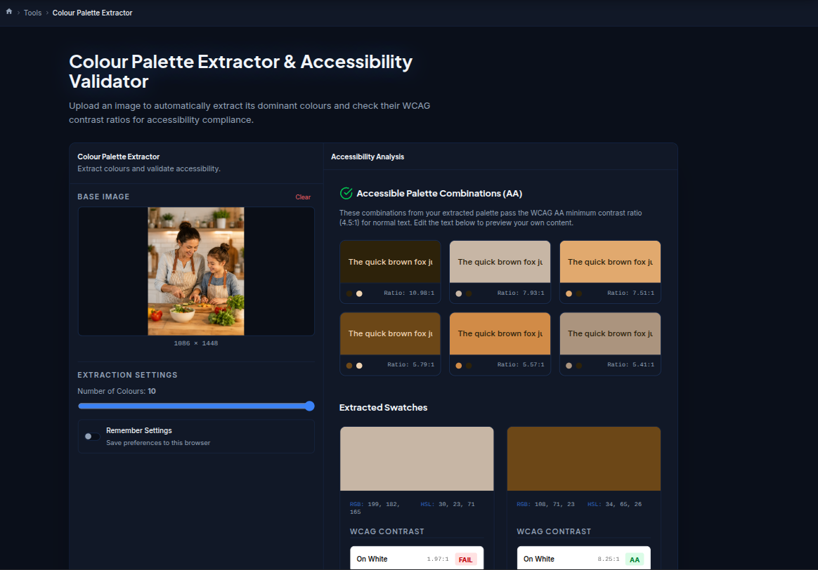Click the Ratio: 7.93:1 label

pyautogui.click(x=521, y=293)
